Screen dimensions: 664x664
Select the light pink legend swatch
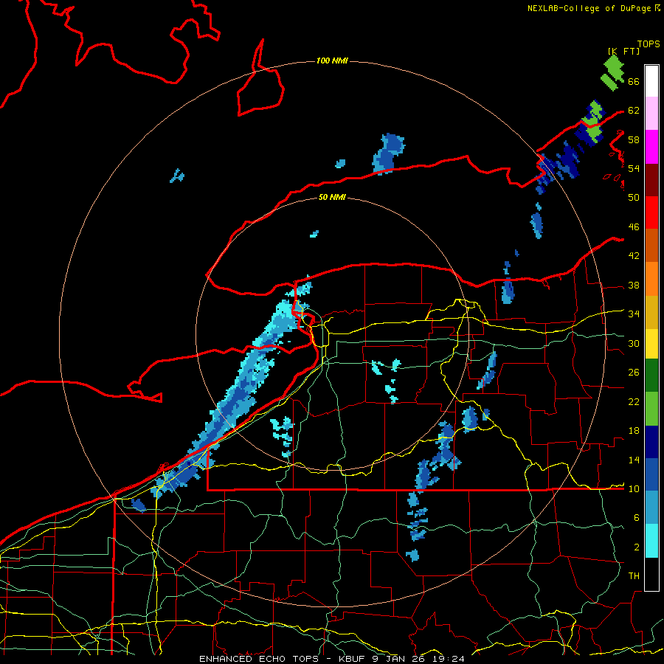[x=651, y=113]
